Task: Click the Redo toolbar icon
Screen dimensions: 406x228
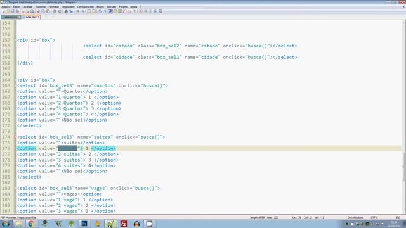Action: point(60,11)
